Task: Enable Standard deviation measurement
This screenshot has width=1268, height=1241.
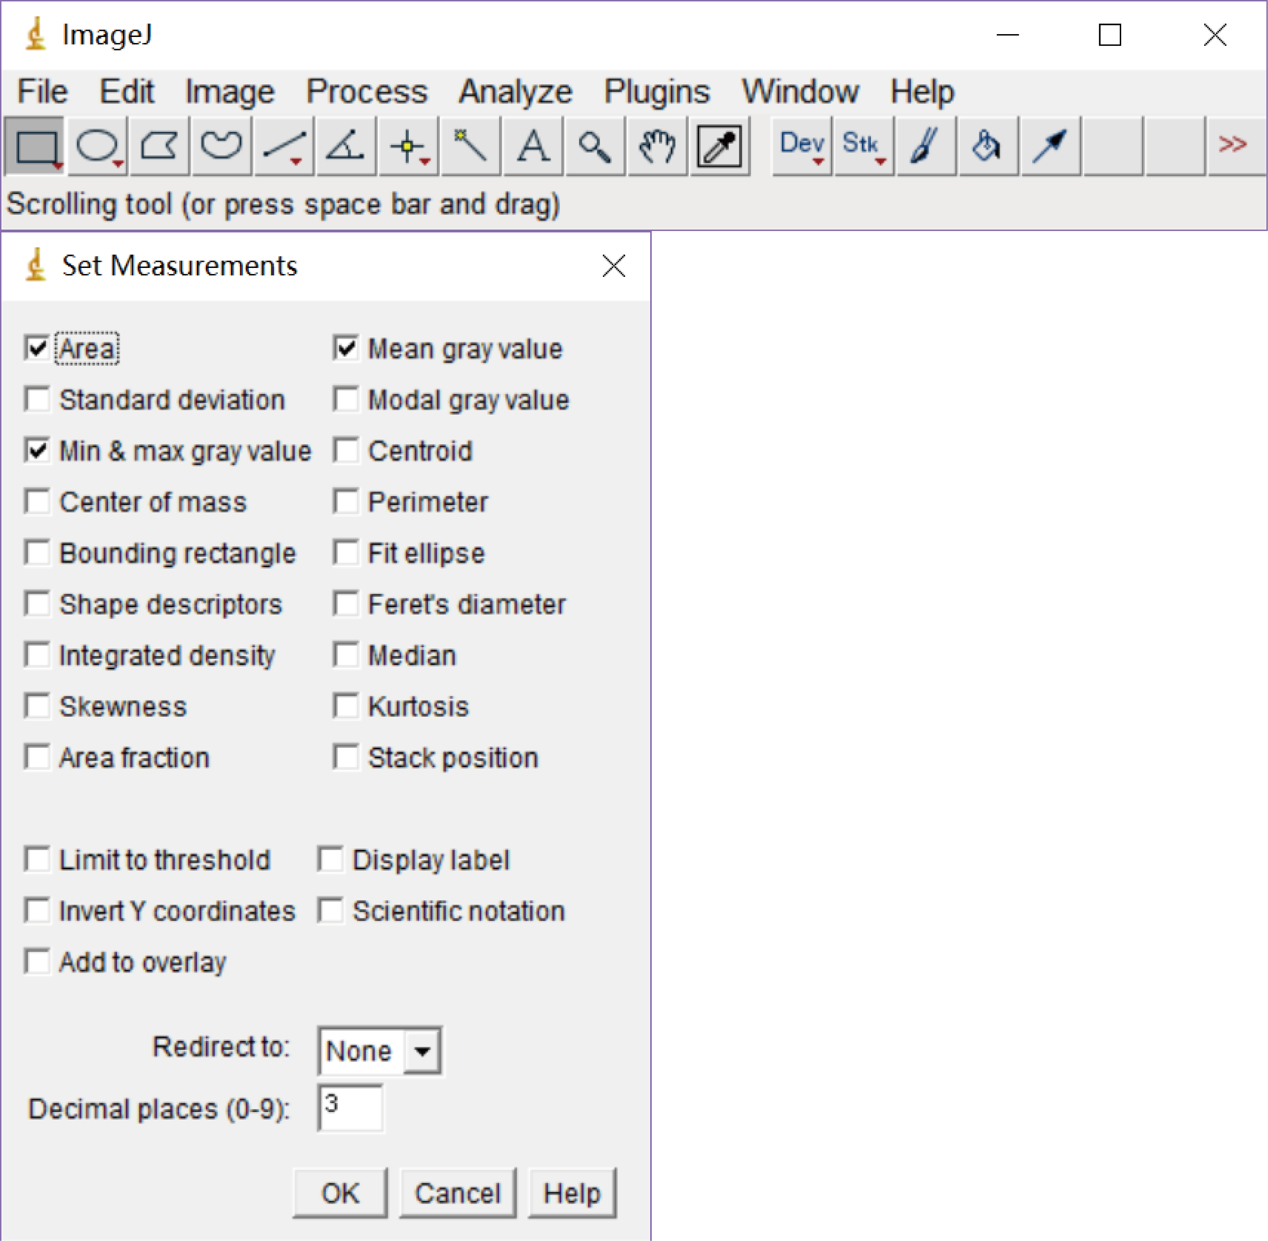Action: (37, 399)
